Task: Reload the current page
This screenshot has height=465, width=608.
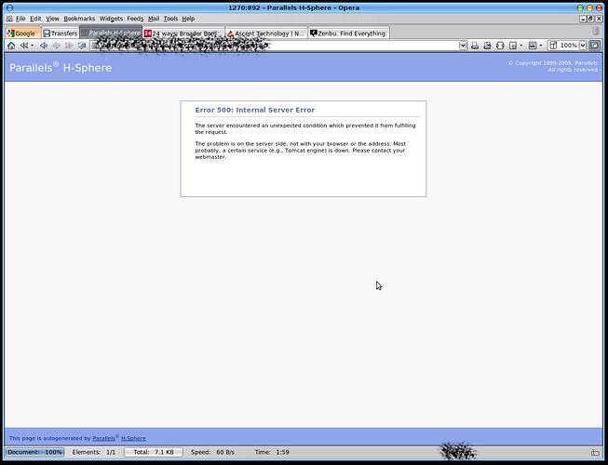Action: click(x=81, y=46)
